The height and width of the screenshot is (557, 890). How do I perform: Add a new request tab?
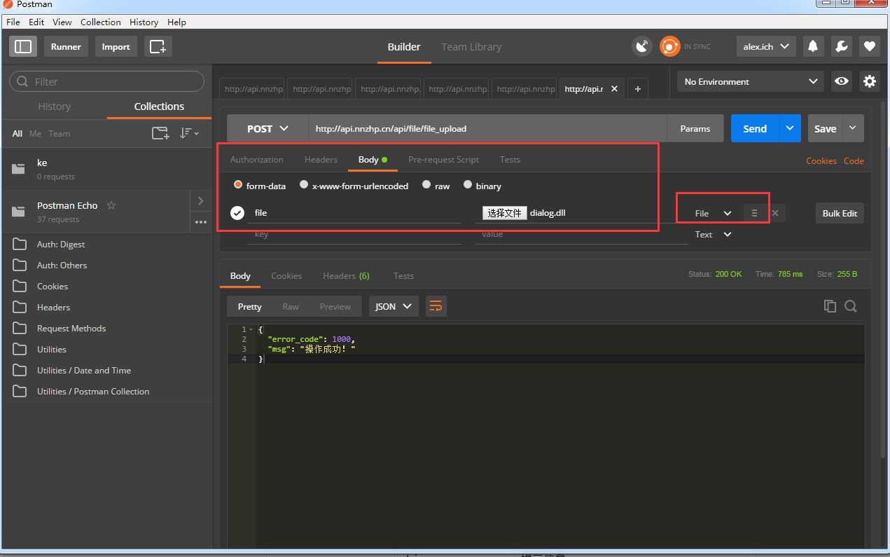pos(637,89)
